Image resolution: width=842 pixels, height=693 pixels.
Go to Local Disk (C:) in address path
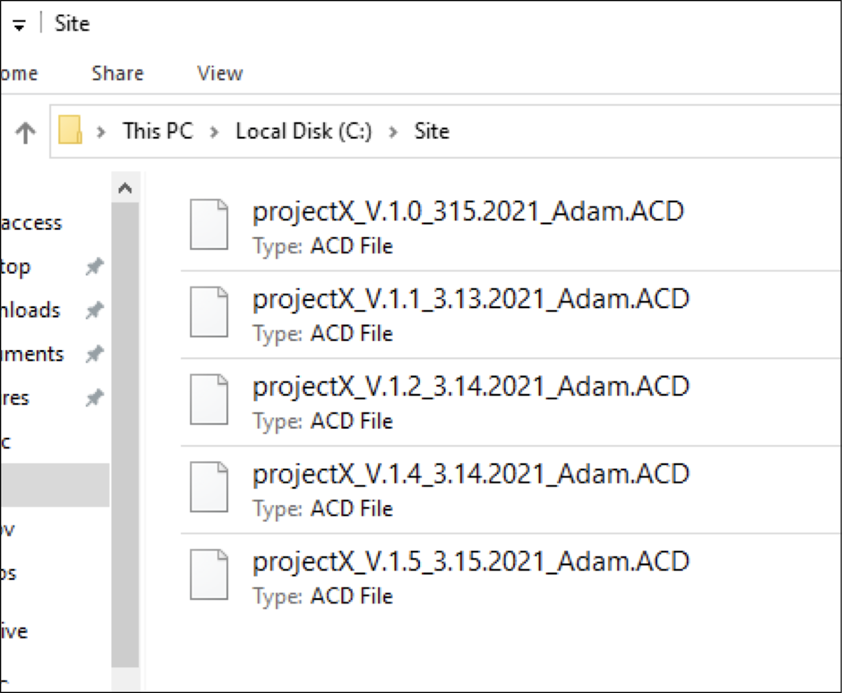pyautogui.click(x=304, y=131)
